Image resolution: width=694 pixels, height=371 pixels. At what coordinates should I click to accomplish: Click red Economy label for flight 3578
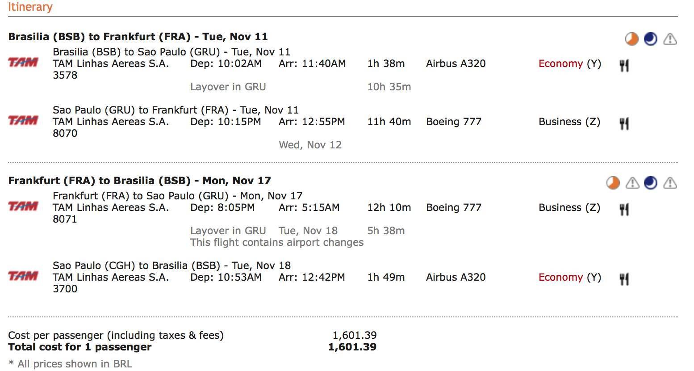[x=560, y=64]
